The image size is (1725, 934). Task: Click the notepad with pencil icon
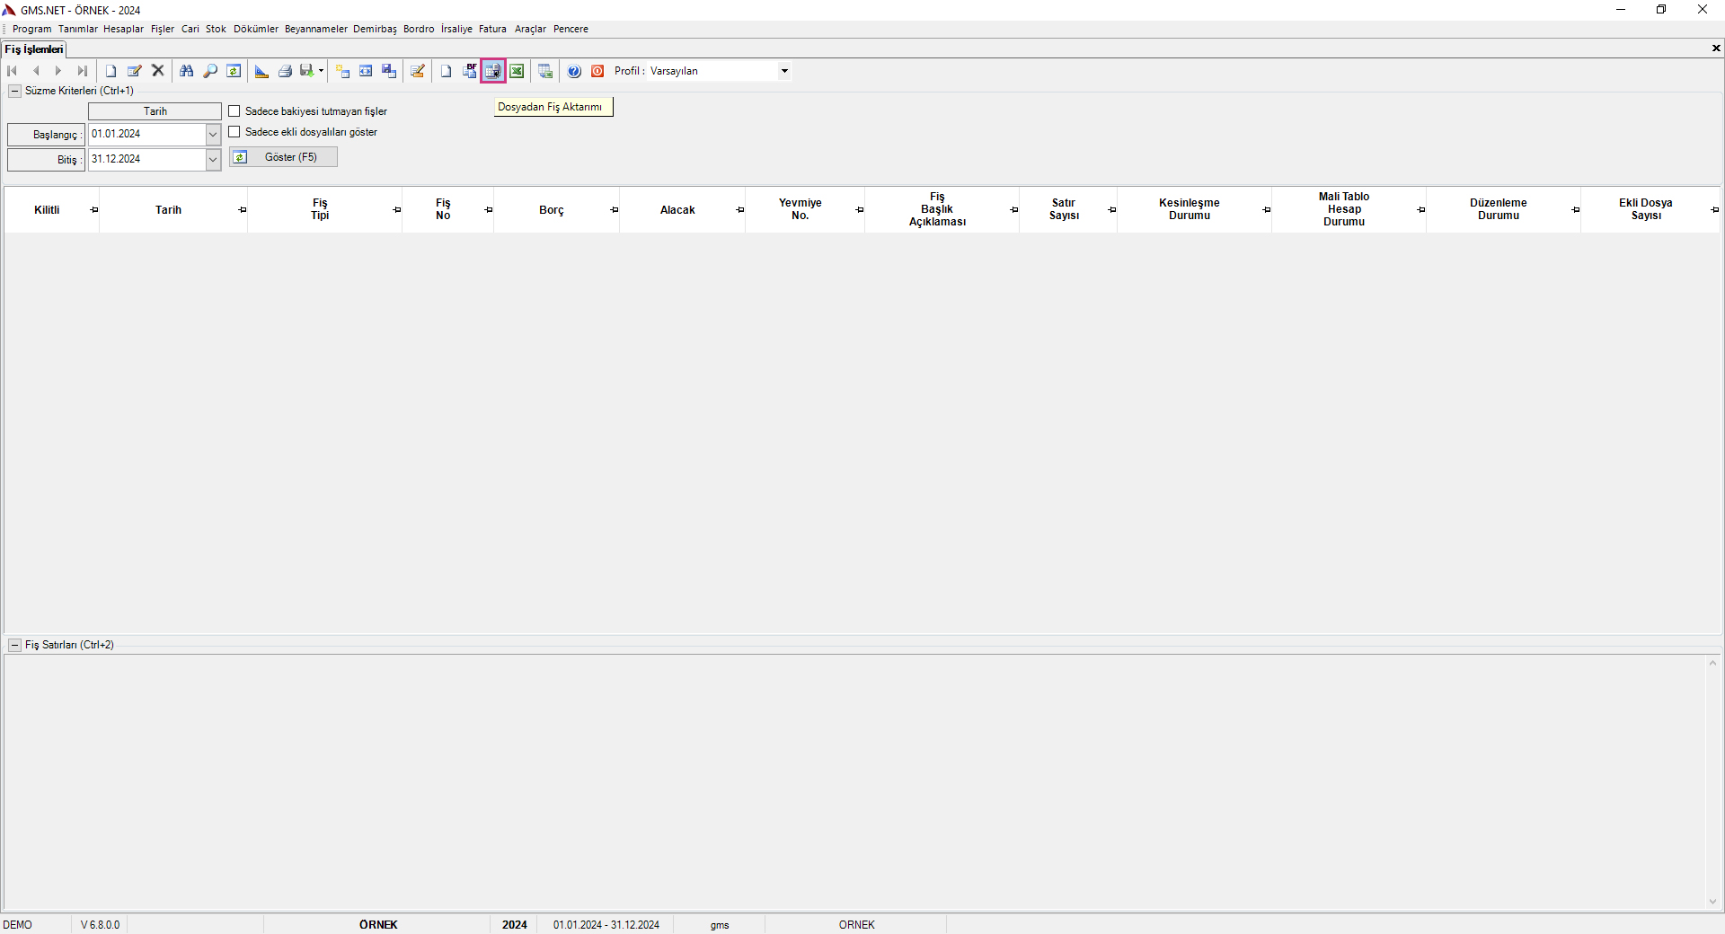pos(418,71)
